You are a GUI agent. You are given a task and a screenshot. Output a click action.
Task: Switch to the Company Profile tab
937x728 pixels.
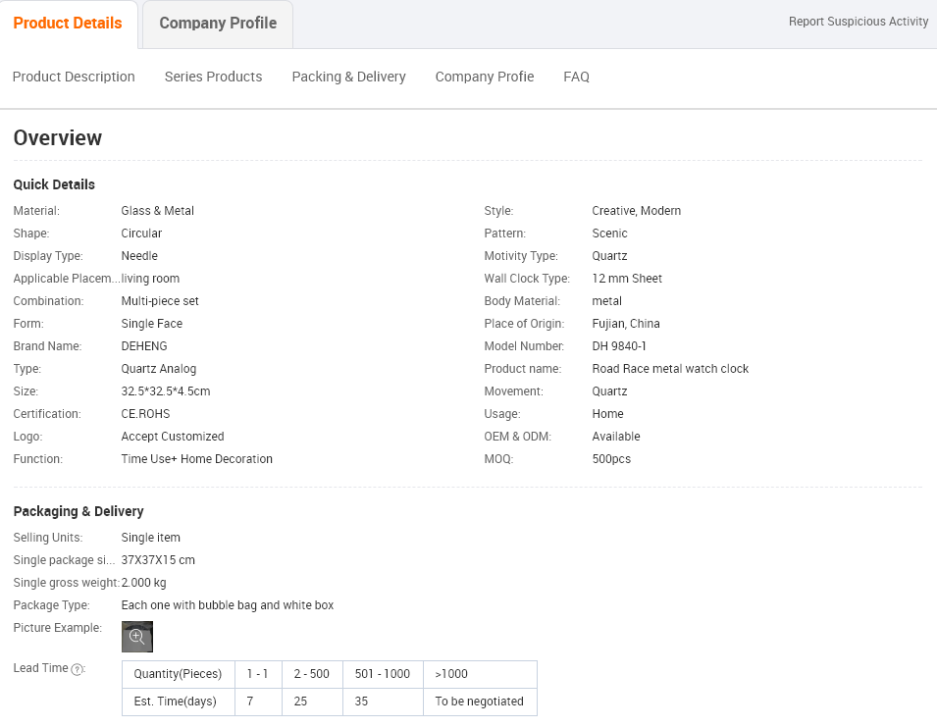tap(218, 24)
